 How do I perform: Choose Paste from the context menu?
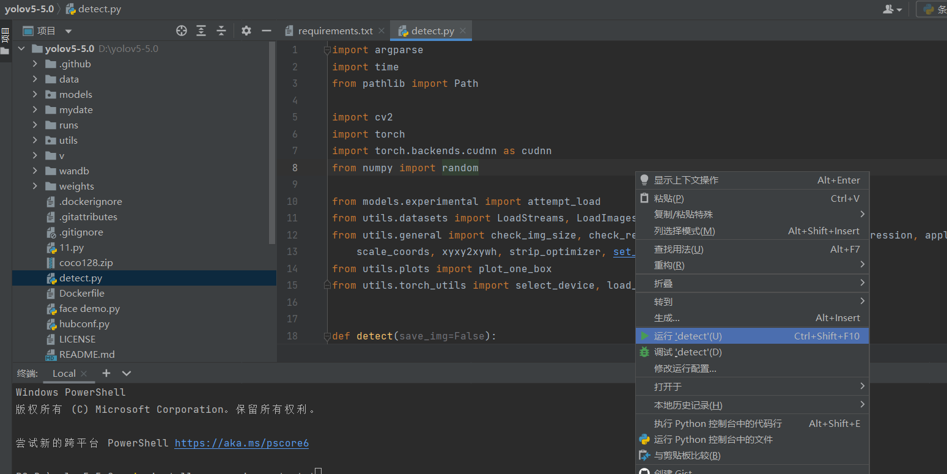[753, 198]
